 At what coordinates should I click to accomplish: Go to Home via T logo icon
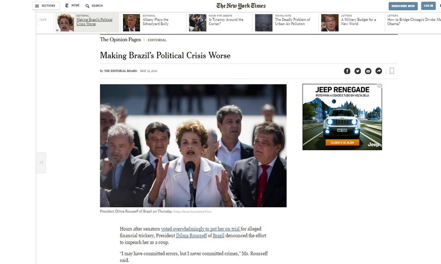[x=67, y=5]
